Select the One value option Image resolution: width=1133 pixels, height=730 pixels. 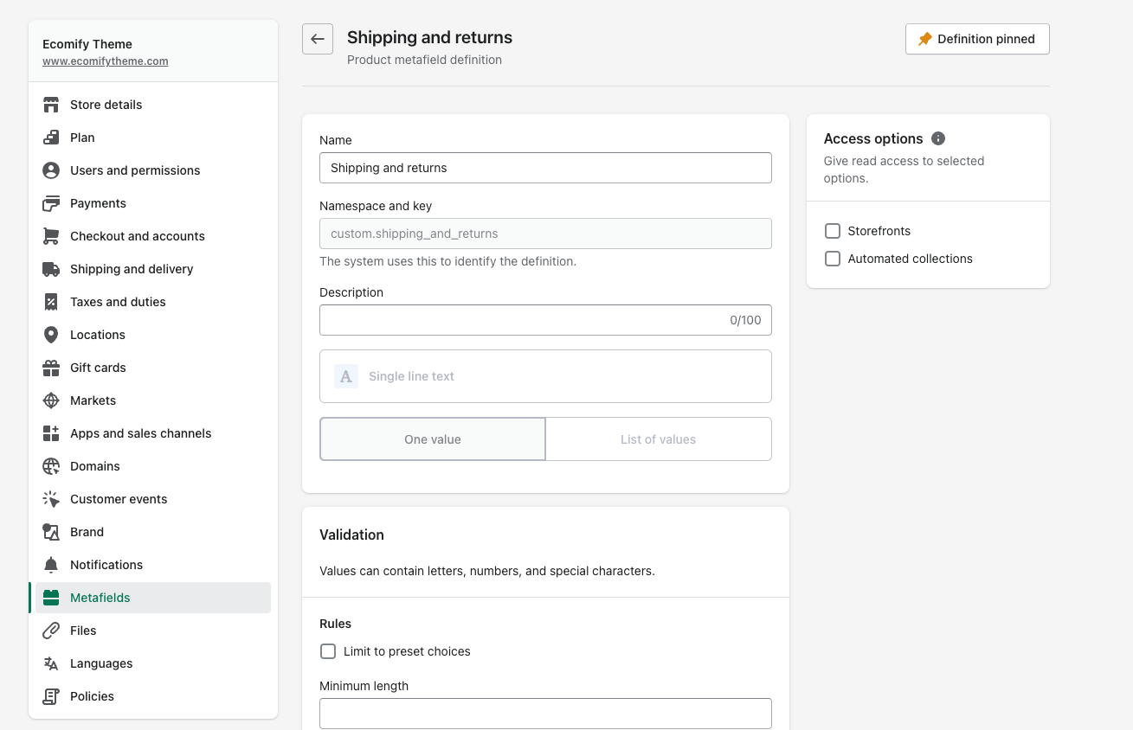point(433,439)
